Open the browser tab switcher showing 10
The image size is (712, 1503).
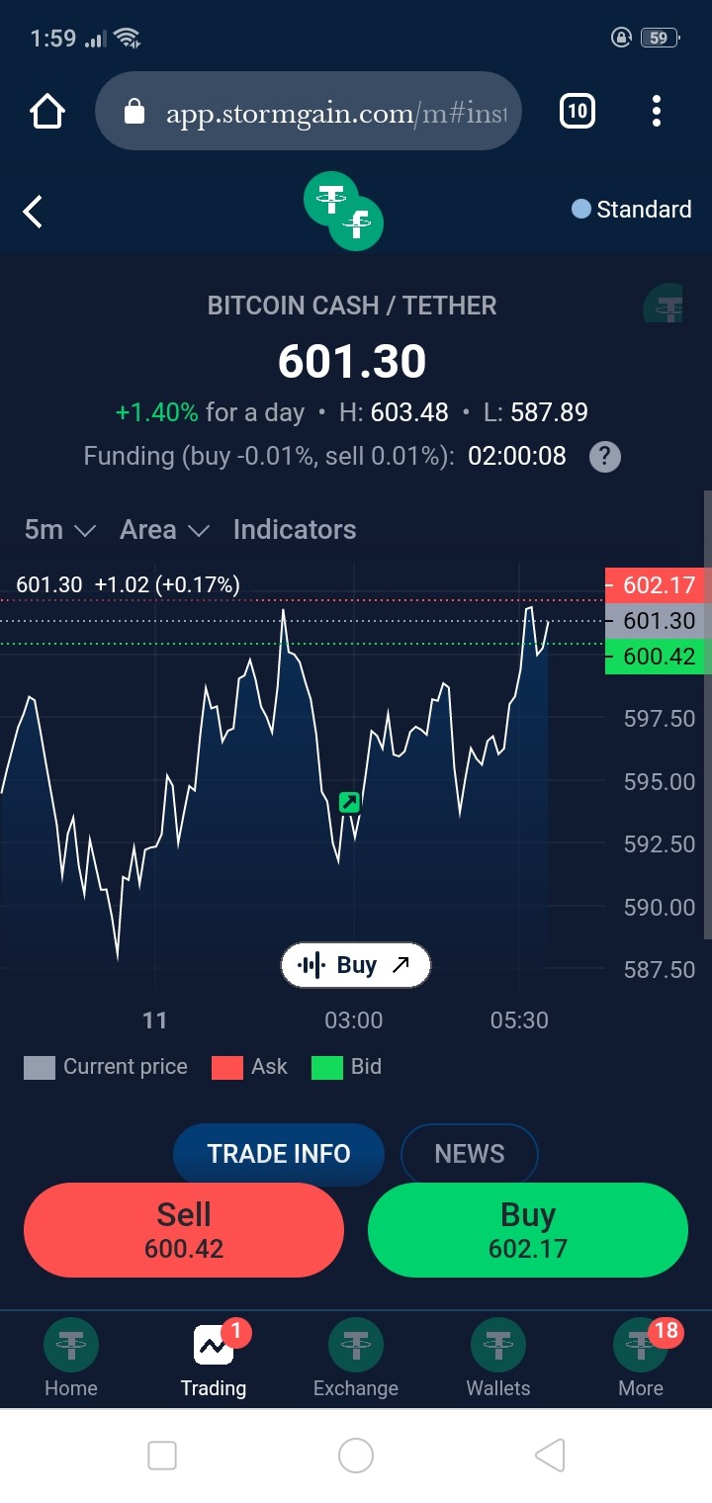578,112
